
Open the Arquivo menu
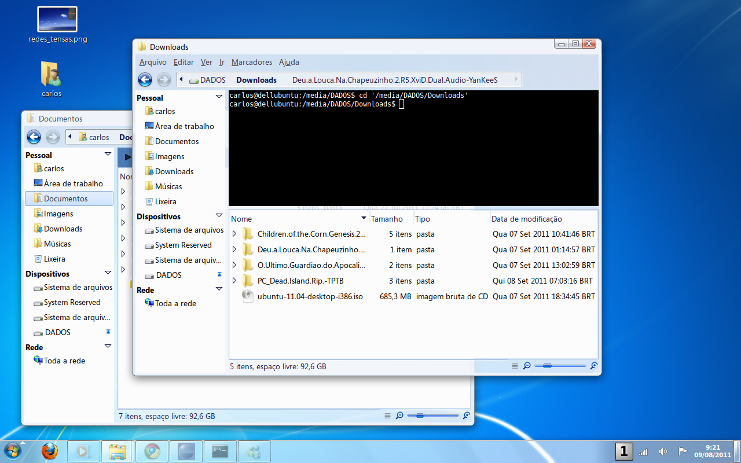[153, 62]
